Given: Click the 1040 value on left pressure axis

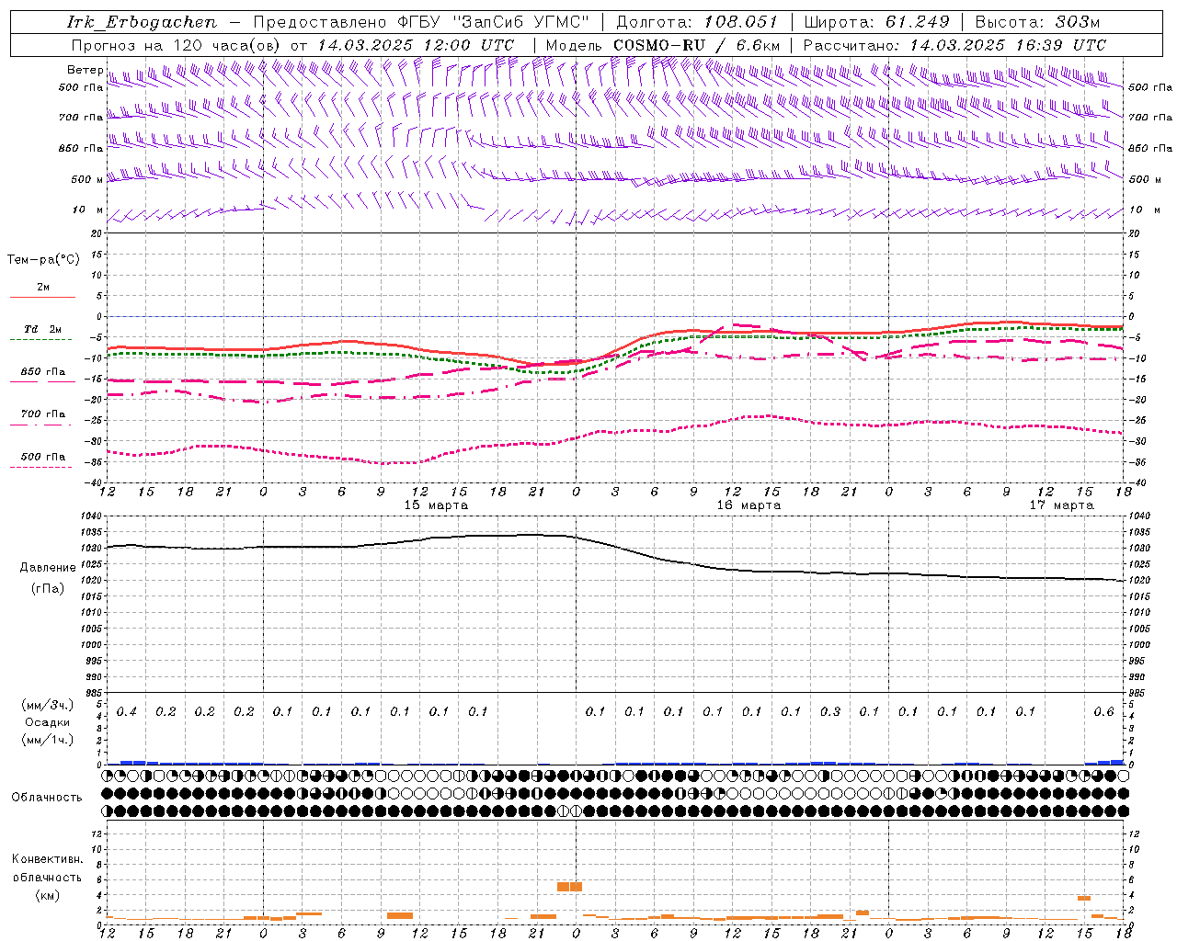Looking at the screenshot, I should [x=92, y=516].
